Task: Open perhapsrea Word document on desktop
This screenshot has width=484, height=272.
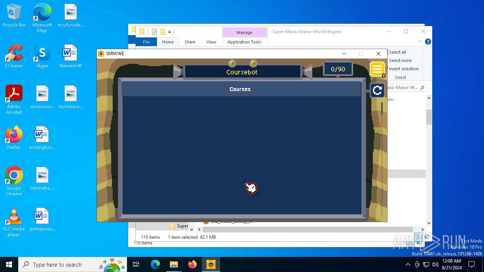Action: [x=42, y=219]
